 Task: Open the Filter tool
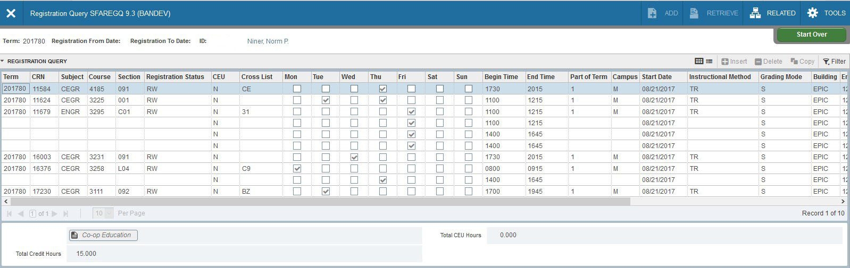[x=834, y=62]
